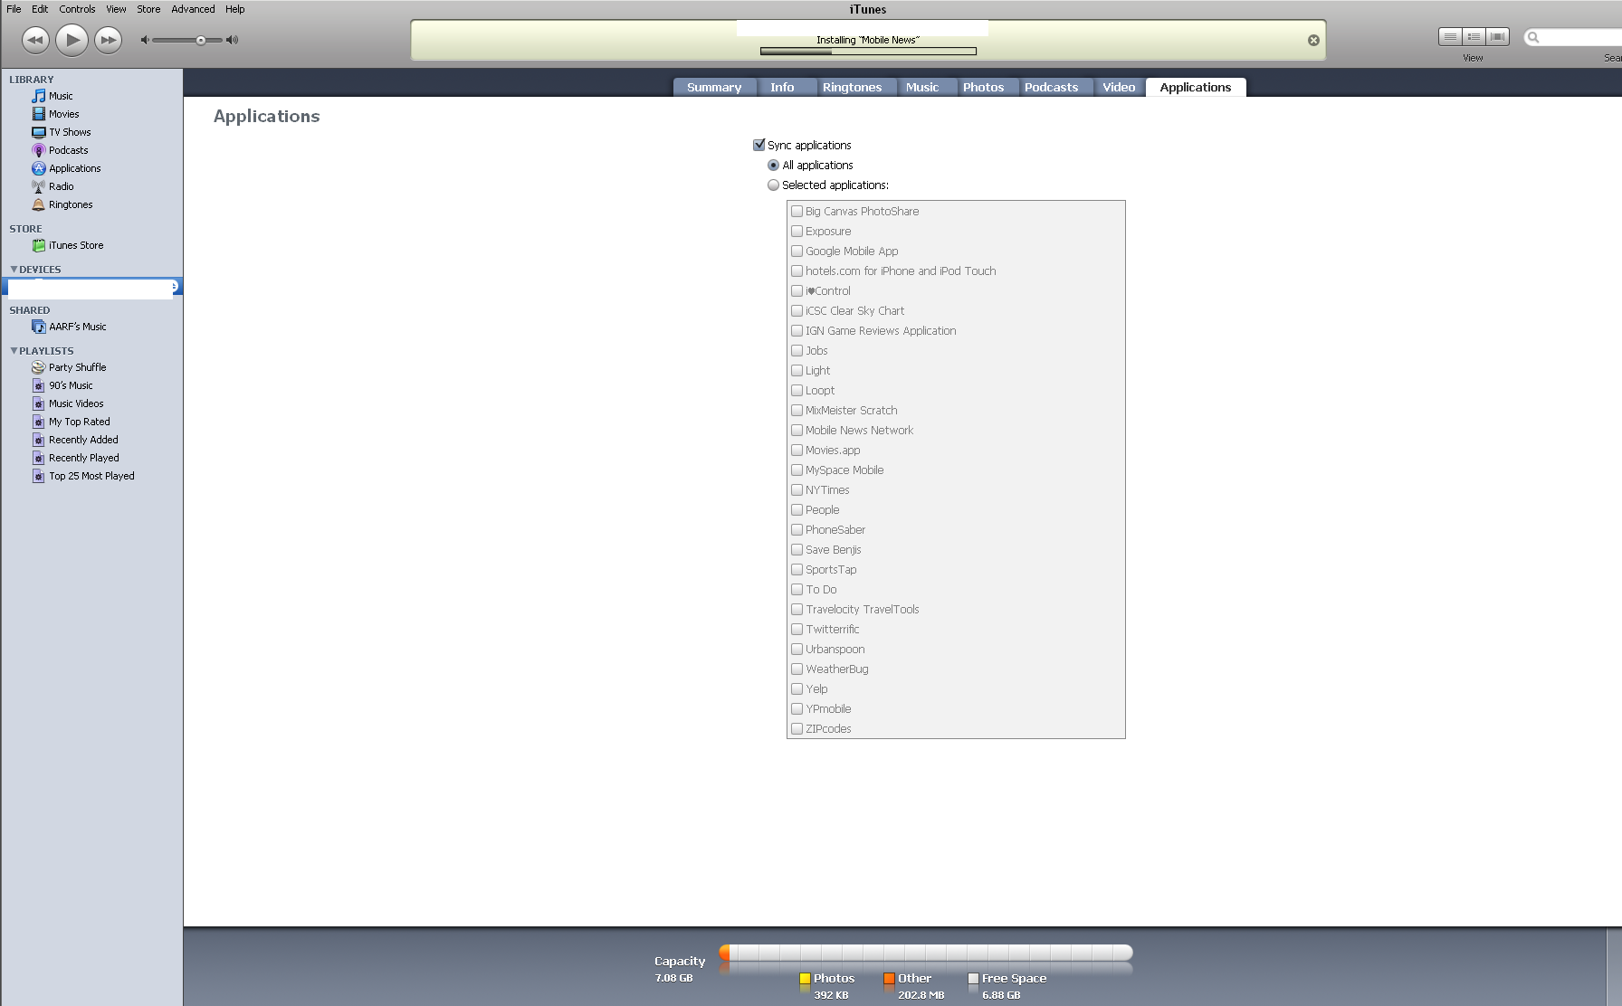Click the capacity usage bar
The height and width of the screenshot is (1006, 1622).
[926, 953]
